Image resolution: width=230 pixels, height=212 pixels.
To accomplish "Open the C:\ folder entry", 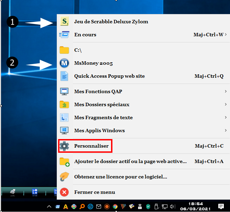I will click(x=78, y=50).
